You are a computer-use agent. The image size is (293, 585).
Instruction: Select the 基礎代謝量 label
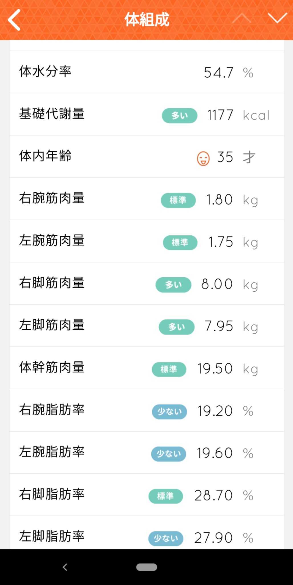tap(52, 114)
